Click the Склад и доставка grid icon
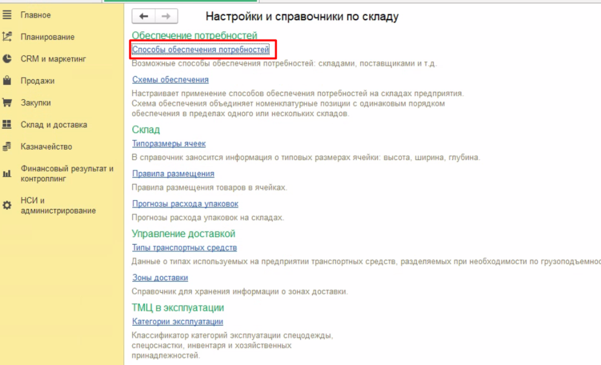This screenshot has height=365, width=601. point(7,124)
